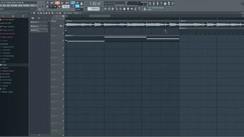The image size is (244, 137).
Task: Select the playlist Mute tool
Action: click(47, 13)
